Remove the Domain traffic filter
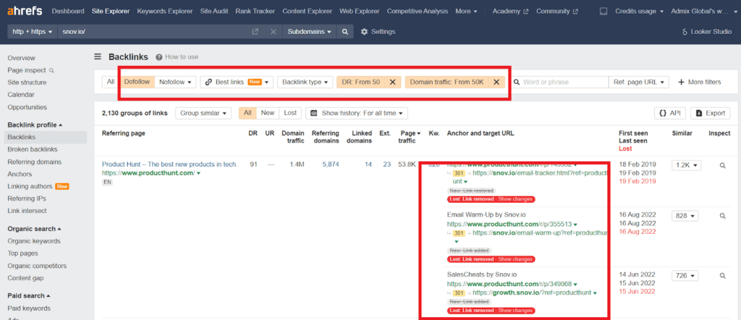Image resolution: width=741 pixels, height=320 pixels. click(x=496, y=82)
